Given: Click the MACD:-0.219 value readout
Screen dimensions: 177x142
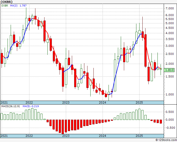Looking at the screenshot, I should pyautogui.click(x=31, y=106).
